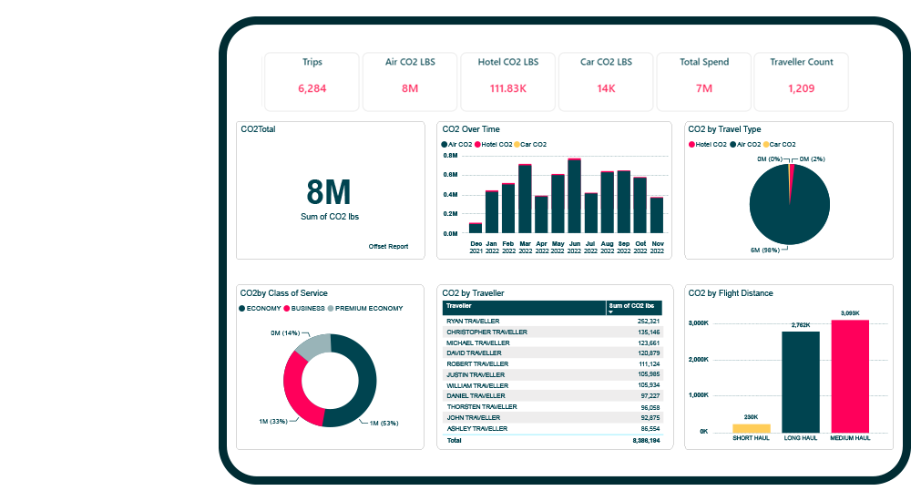
Task: Click the Hotel CO2 legend swatch in CO2 Over Time
Action: click(x=477, y=144)
